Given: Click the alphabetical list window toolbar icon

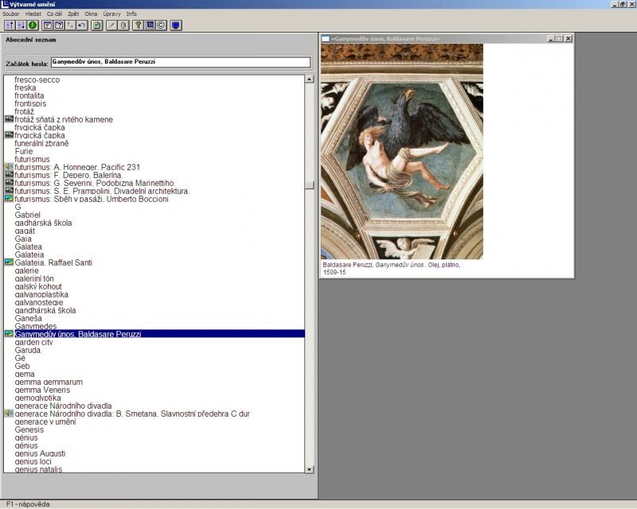Looking at the screenshot, I should [x=48, y=25].
